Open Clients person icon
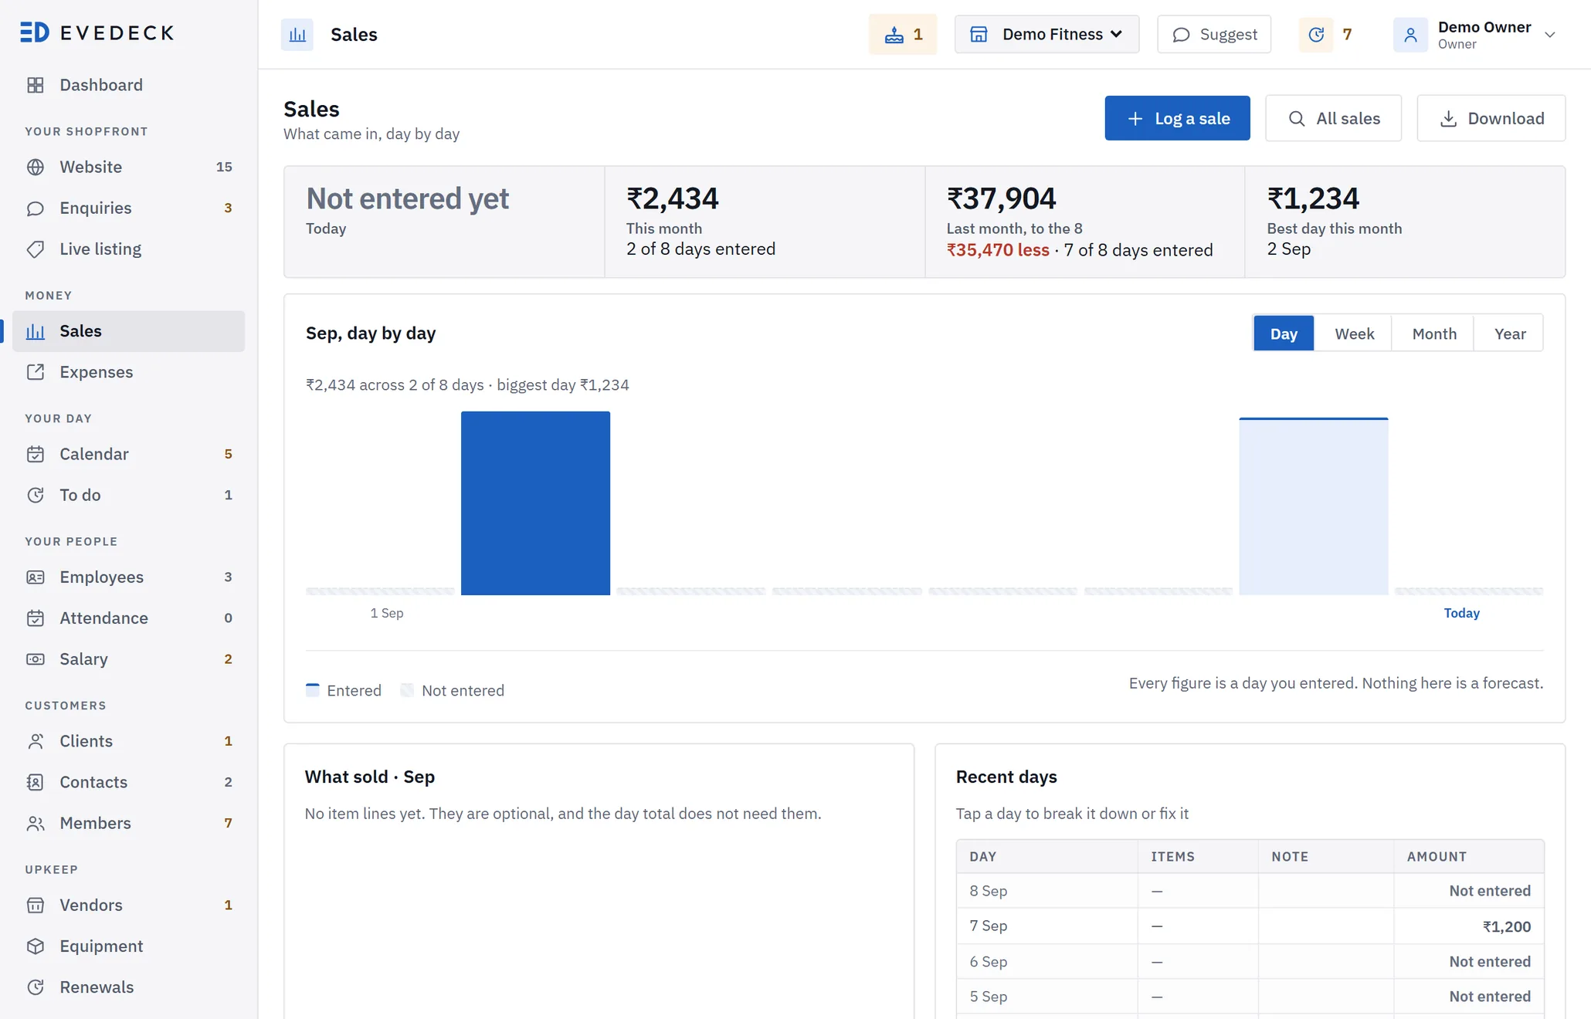The width and height of the screenshot is (1591, 1019). click(36, 741)
